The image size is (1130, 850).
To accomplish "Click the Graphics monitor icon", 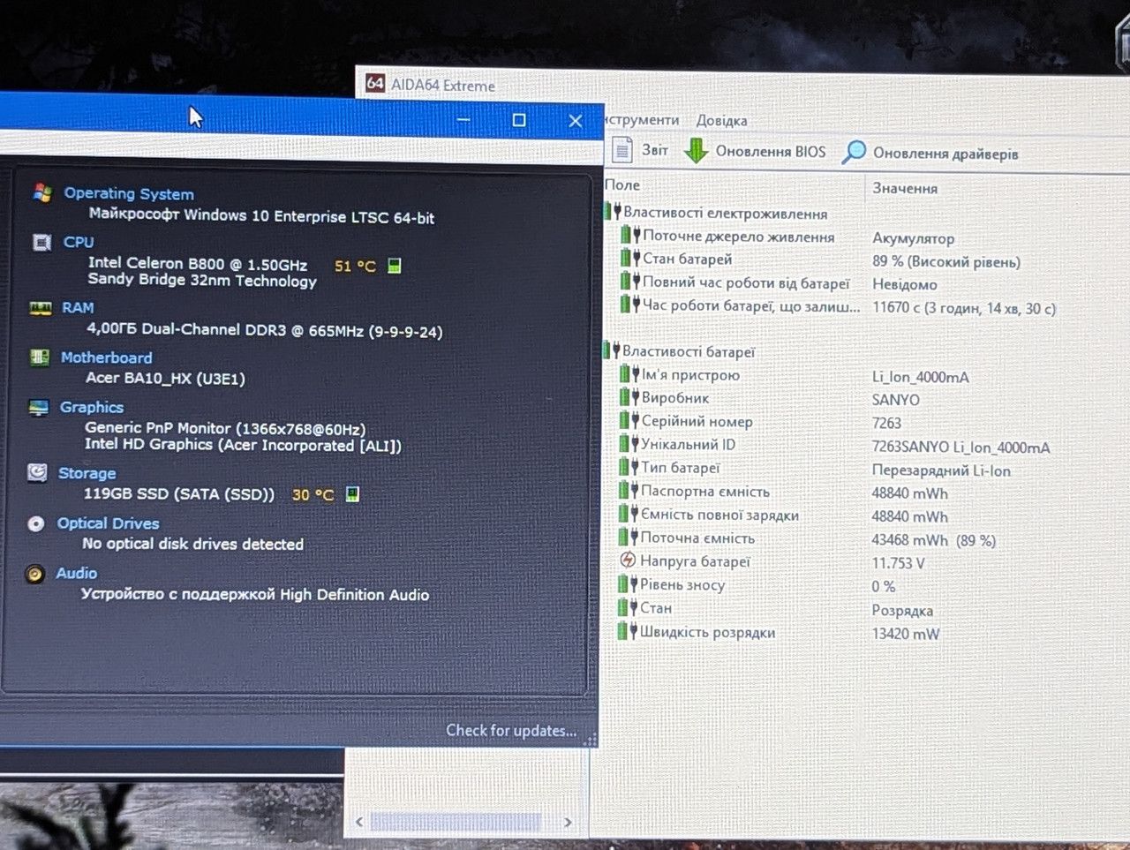I will [38, 408].
